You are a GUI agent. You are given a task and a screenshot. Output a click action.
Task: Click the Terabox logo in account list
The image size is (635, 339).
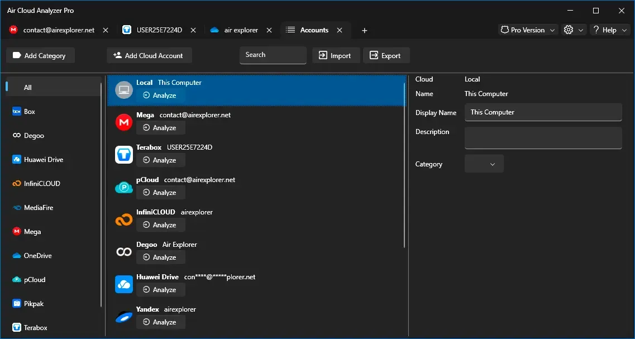[124, 155]
